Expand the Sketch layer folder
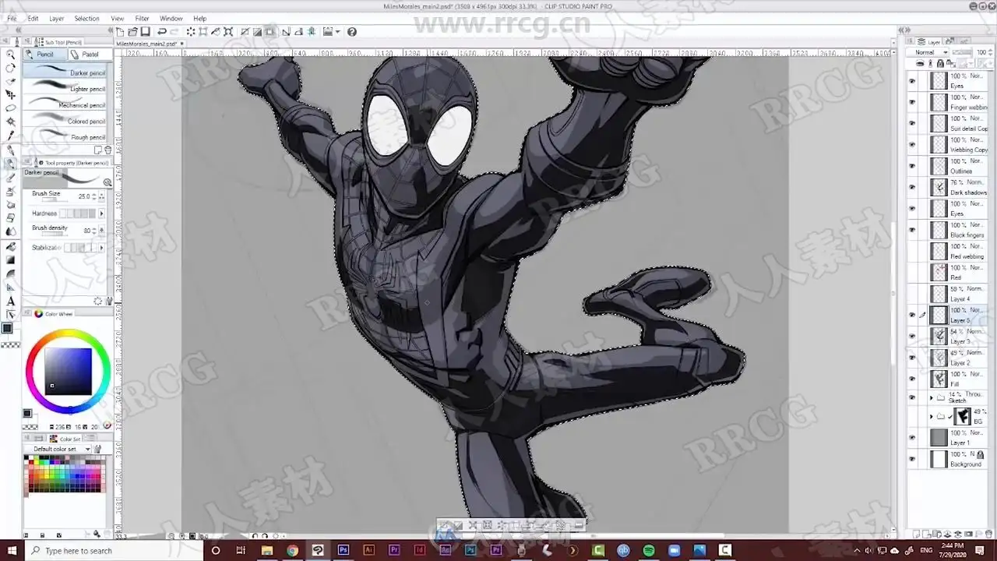This screenshot has height=561, width=997. pos(932,397)
